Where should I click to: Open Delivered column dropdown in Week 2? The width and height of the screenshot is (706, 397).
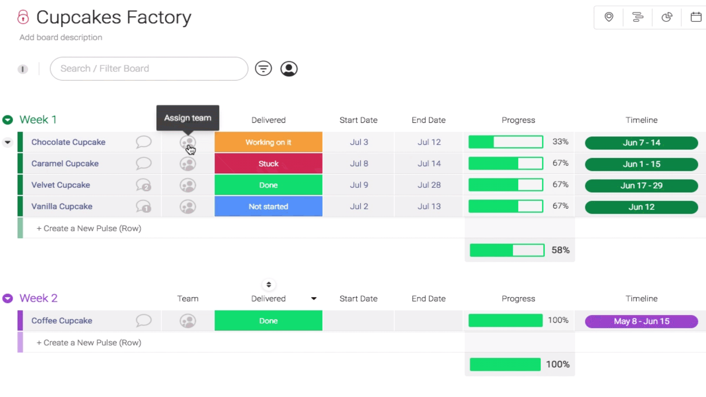point(314,298)
